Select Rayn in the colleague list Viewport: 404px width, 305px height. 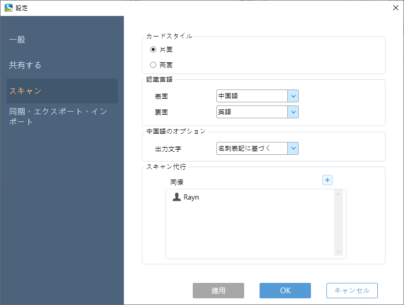coord(191,197)
